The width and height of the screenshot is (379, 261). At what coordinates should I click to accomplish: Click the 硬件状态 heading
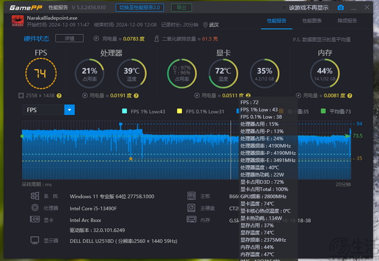(x=36, y=39)
